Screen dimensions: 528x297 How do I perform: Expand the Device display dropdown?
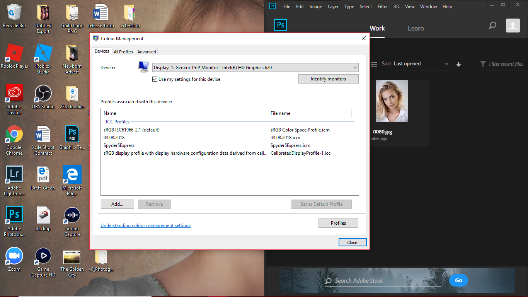255,68
